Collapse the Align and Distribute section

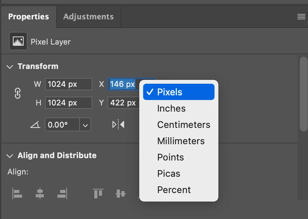pyautogui.click(x=10, y=156)
